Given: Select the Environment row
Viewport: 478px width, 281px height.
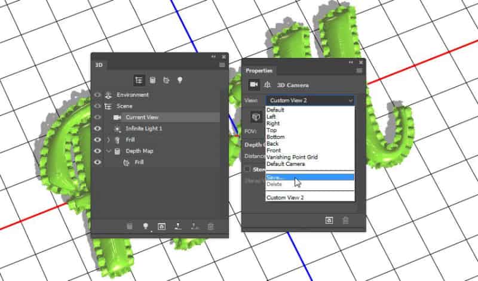Looking at the screenshot, I should 155,95.
